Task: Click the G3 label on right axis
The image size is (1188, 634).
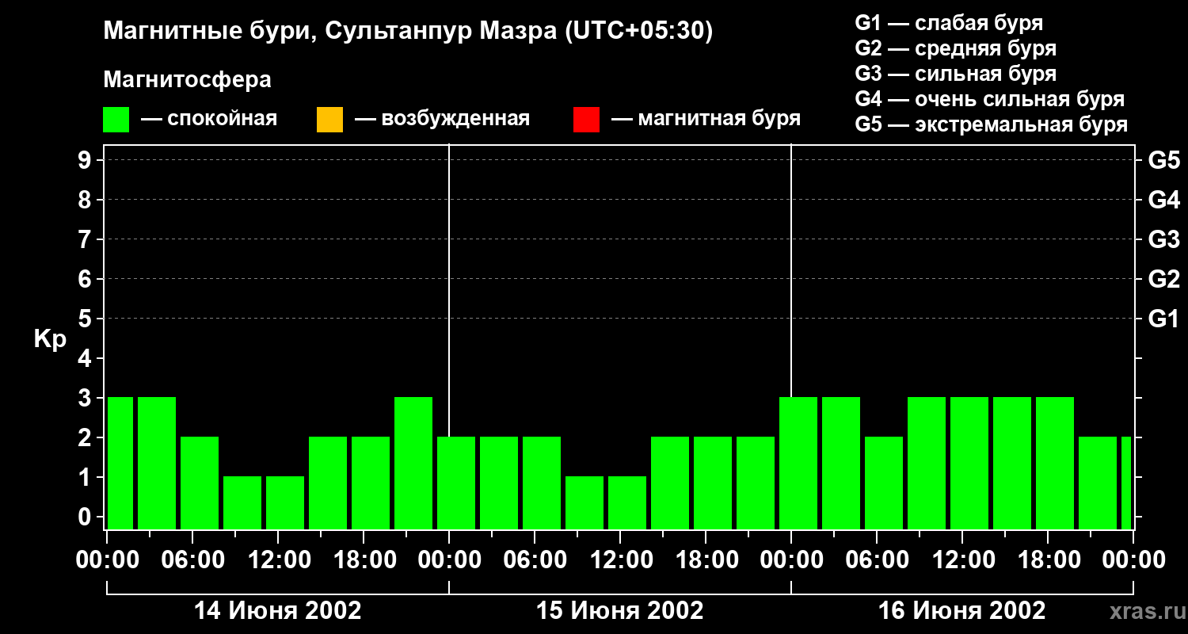Action: pos(1163,239)
